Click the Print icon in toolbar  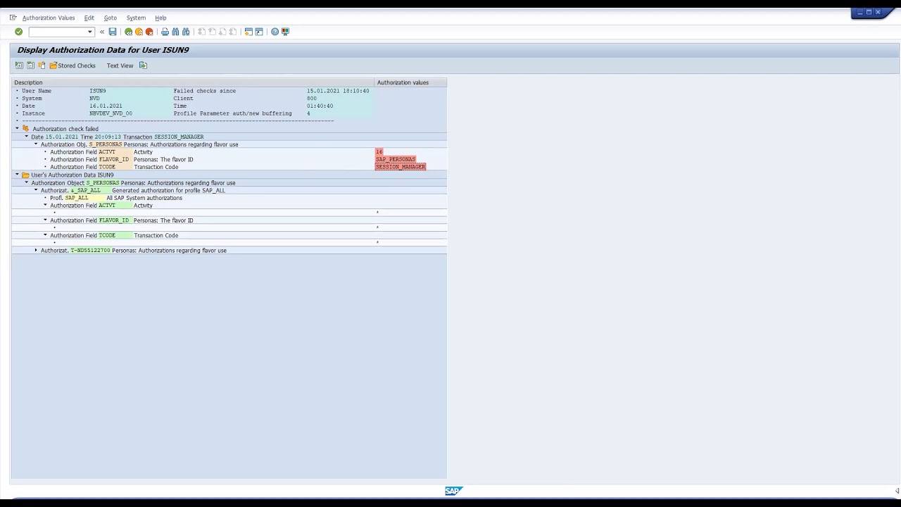point(165,32)
